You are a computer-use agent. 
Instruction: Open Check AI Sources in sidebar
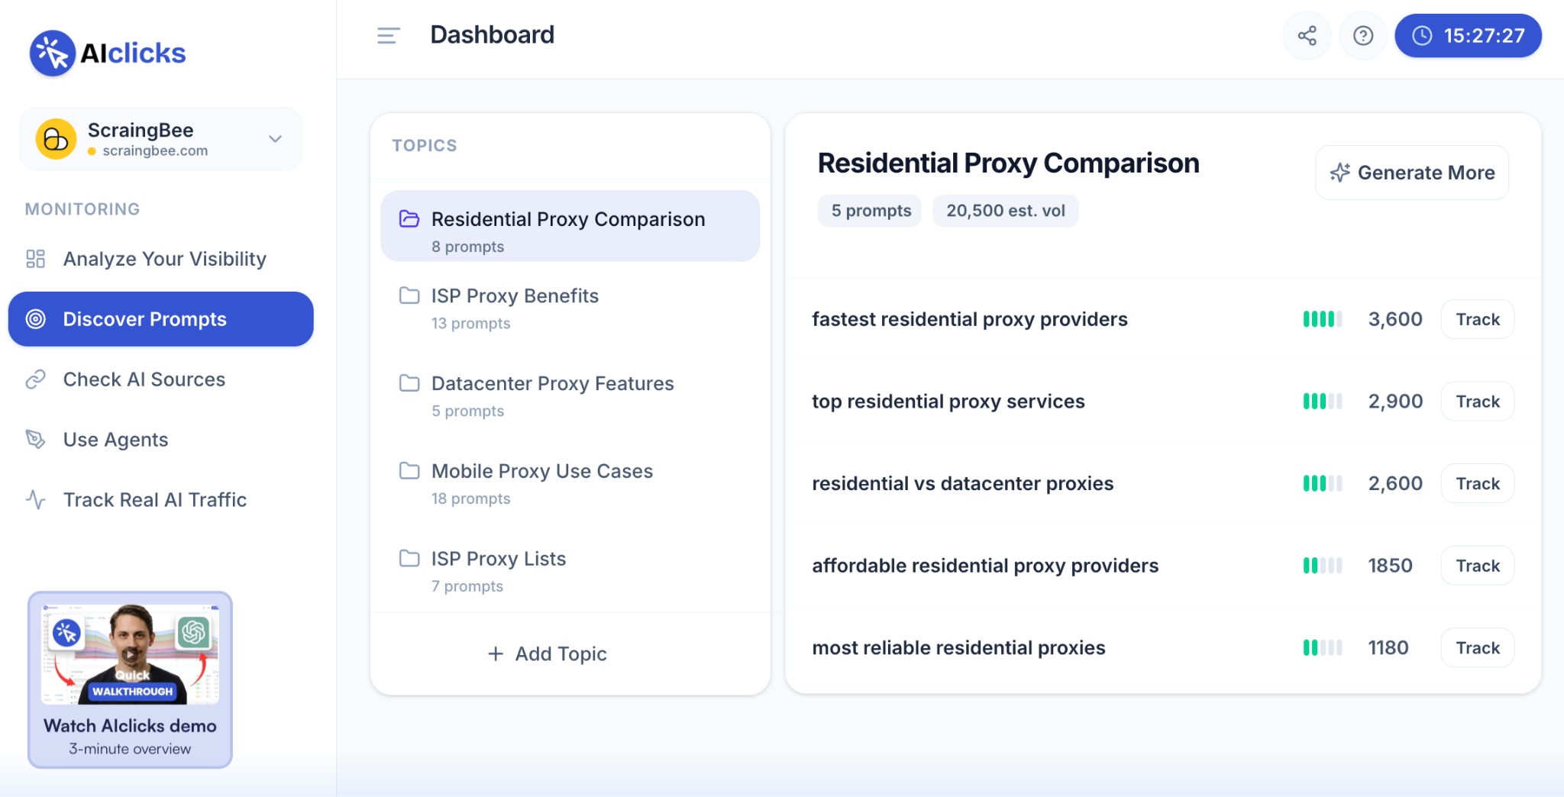tap(144, 379)
